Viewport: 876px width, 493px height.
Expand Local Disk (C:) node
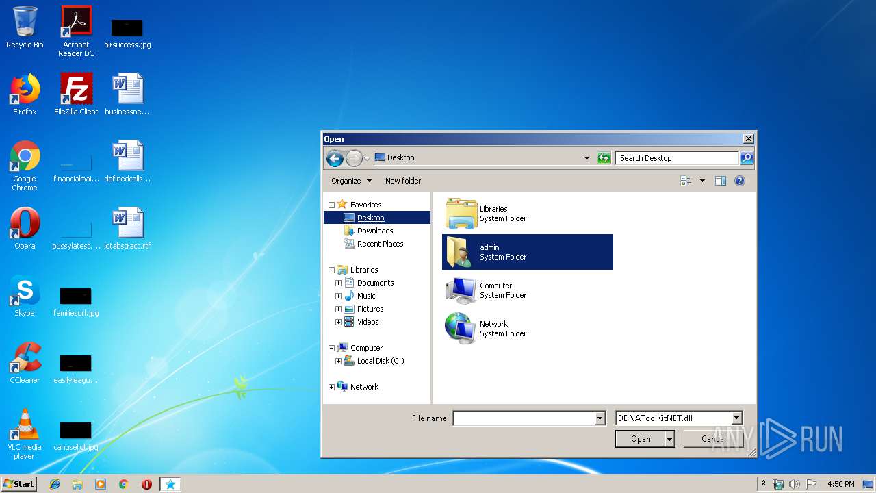click(338, 361)
